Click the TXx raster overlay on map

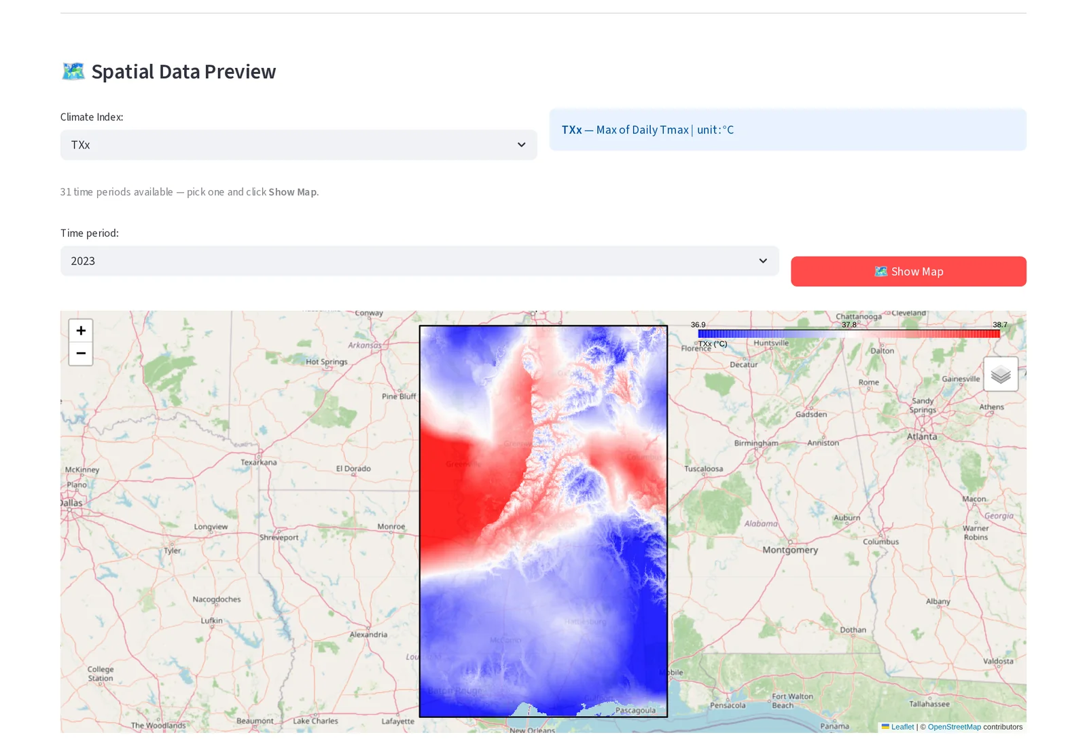[543, 521]
